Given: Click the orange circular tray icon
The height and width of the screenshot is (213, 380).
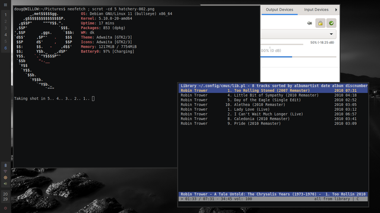Looking at the screenshot, I should [x=5, y=177].
